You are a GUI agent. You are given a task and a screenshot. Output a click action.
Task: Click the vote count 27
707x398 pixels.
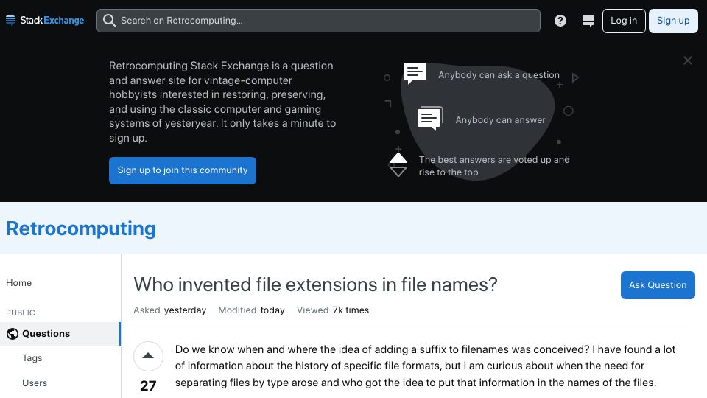click(x=148, y=385)
